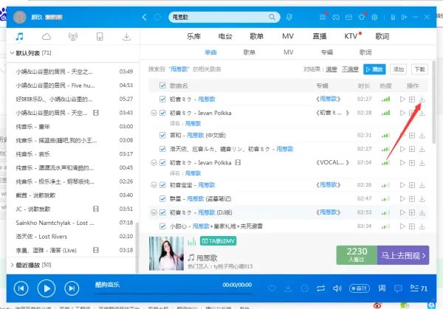Viewport: 443px width, 309px height.
Task: Add first 初音ミク - 甩葱歌 to list
Action: [412, 100]
